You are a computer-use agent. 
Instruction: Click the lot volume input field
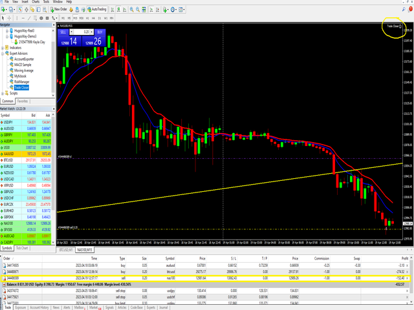point(82,32)
